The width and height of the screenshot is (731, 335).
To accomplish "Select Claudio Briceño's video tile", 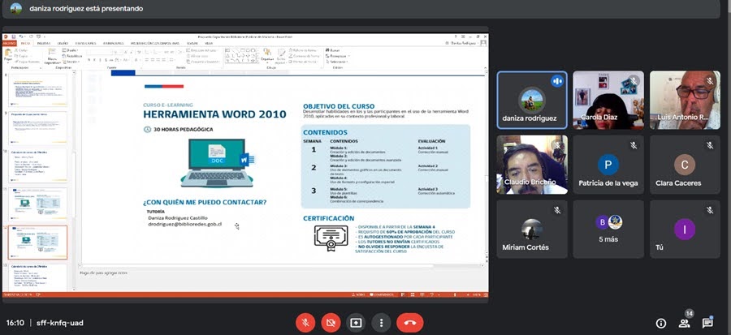I will coord(532,165).
